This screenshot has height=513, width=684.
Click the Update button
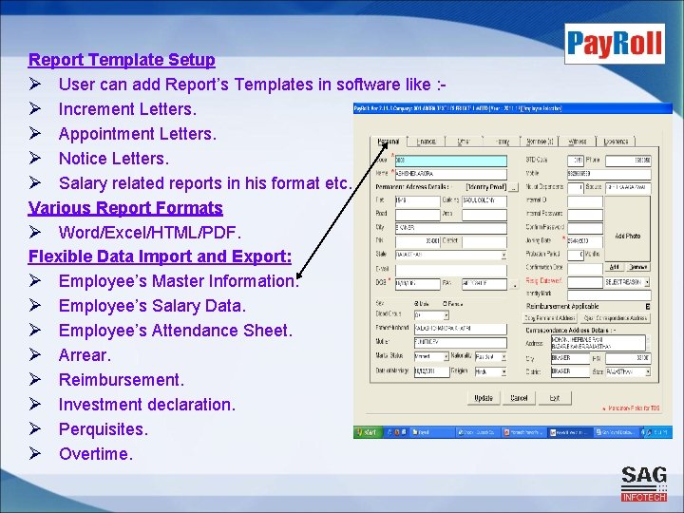pyautogui.click(x=483, y=398)
